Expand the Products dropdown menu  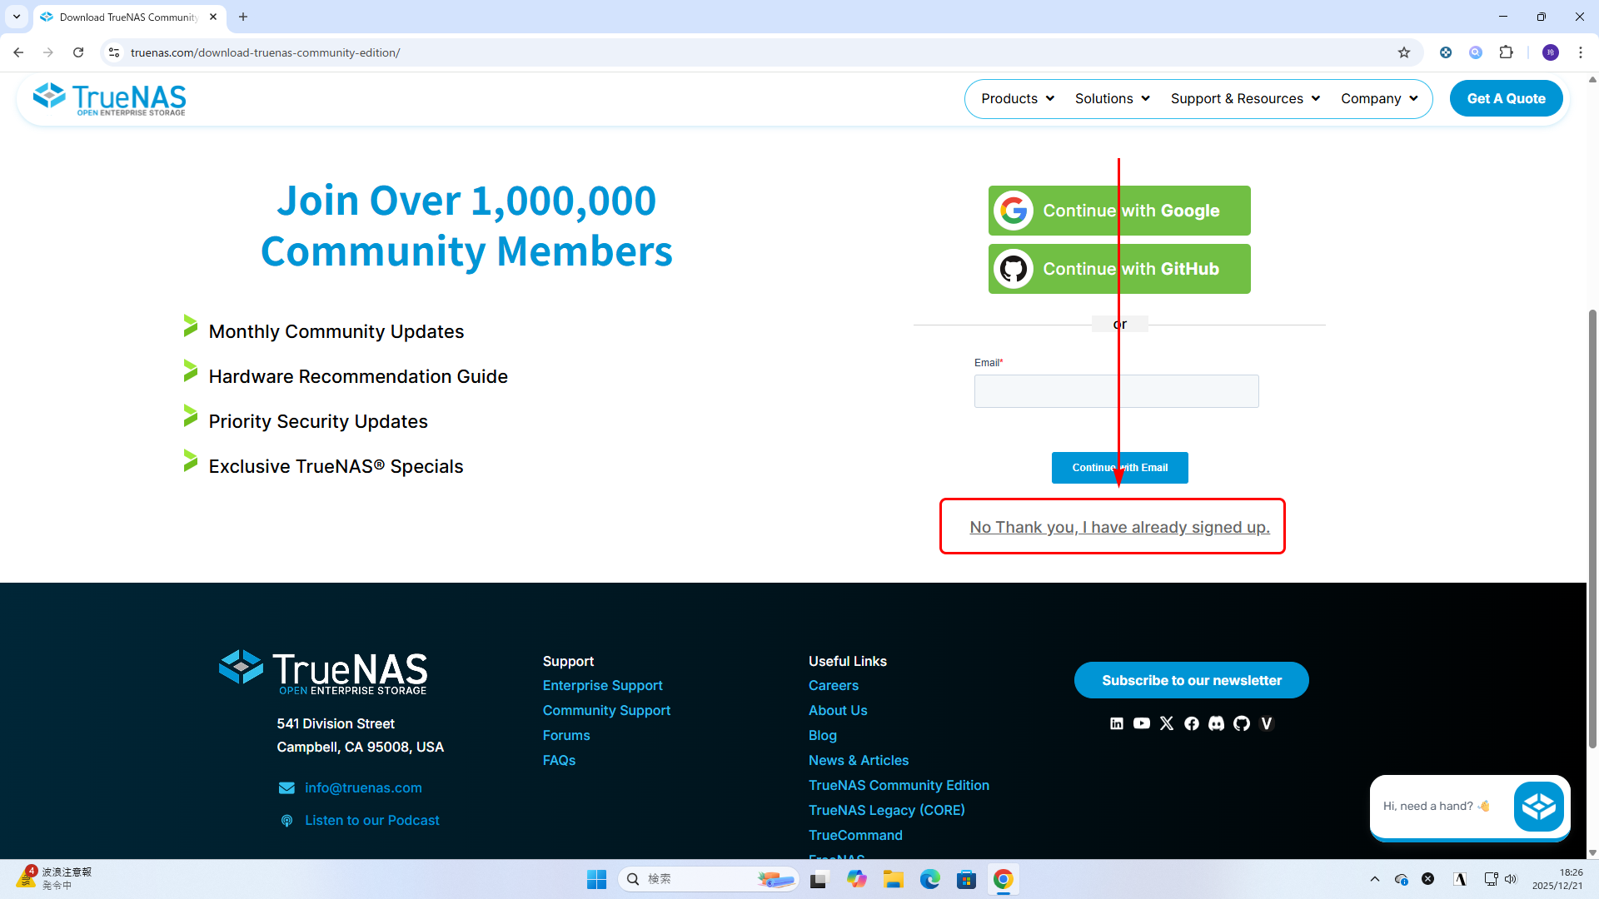pos(1018,98)
